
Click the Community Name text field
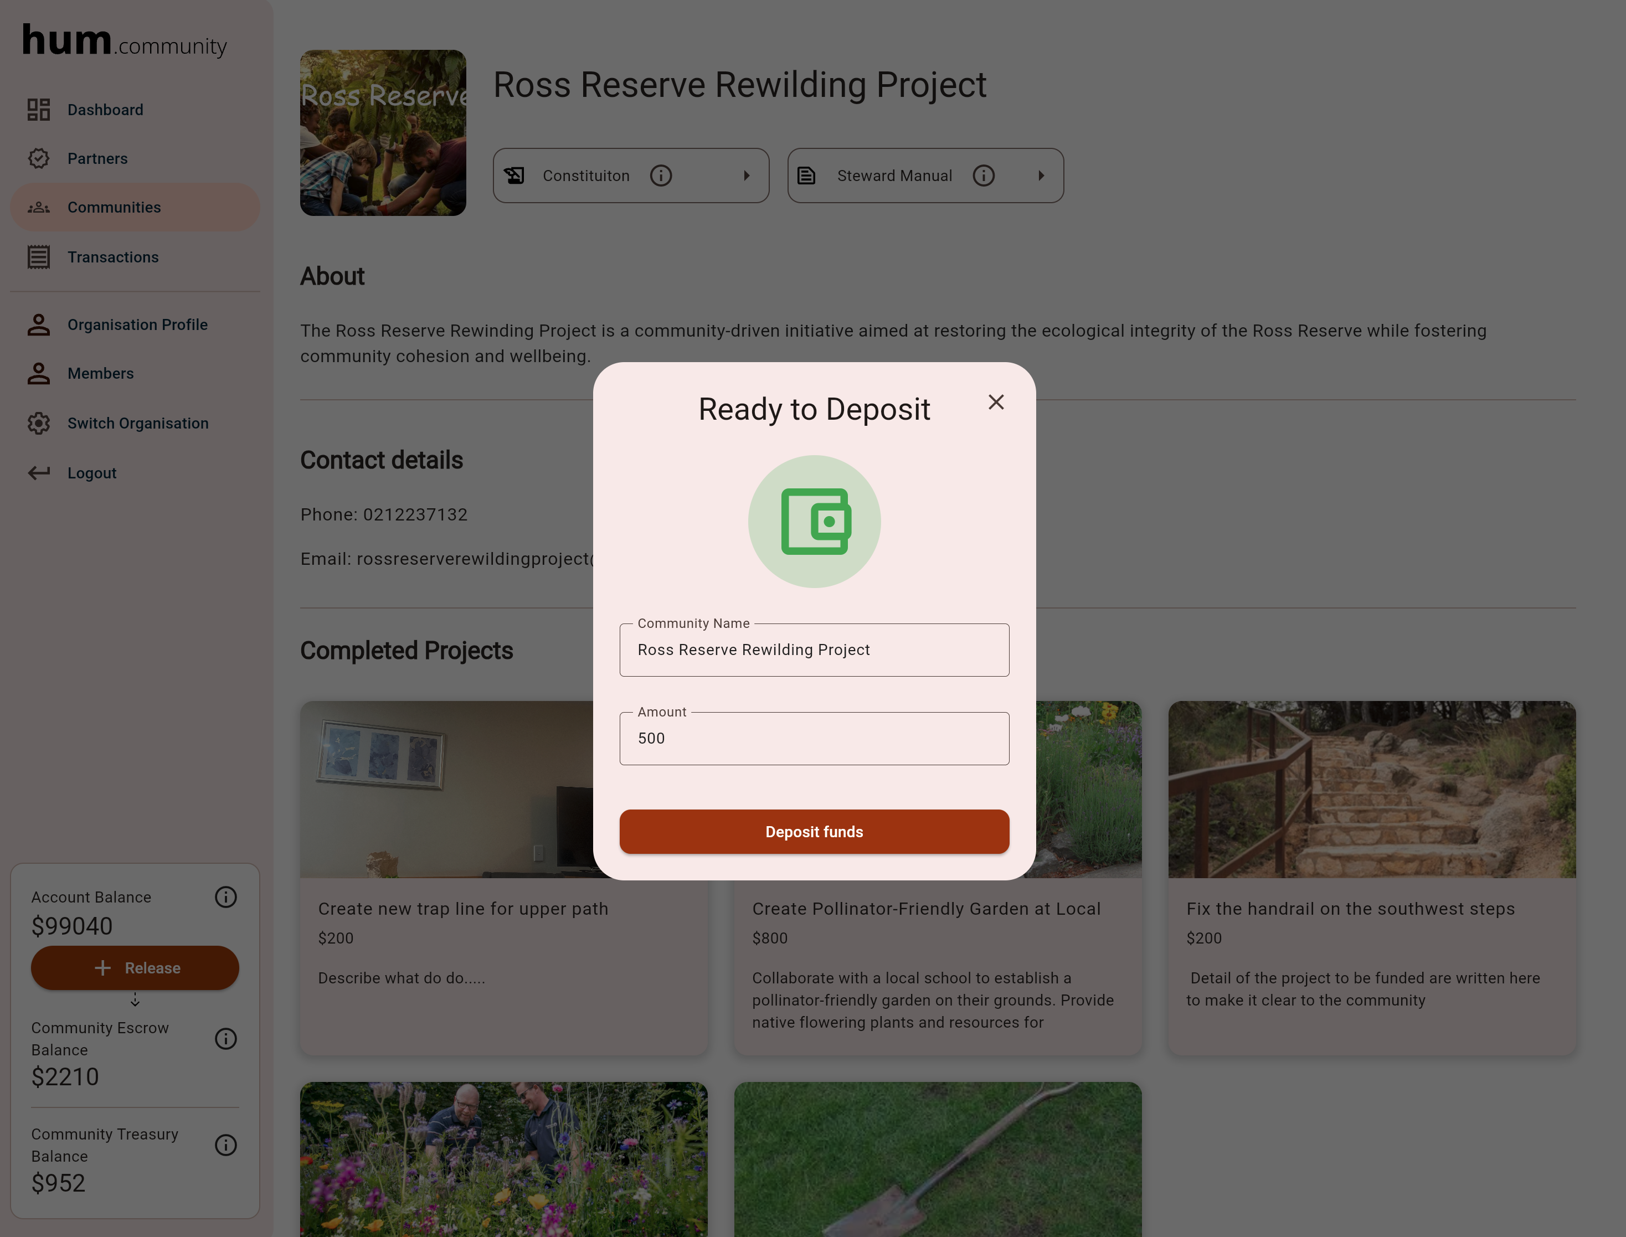click(814, 650)
